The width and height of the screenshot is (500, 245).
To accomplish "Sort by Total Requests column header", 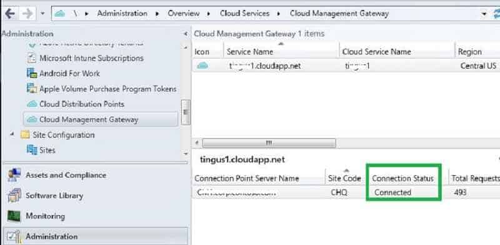I will point(475,178).
